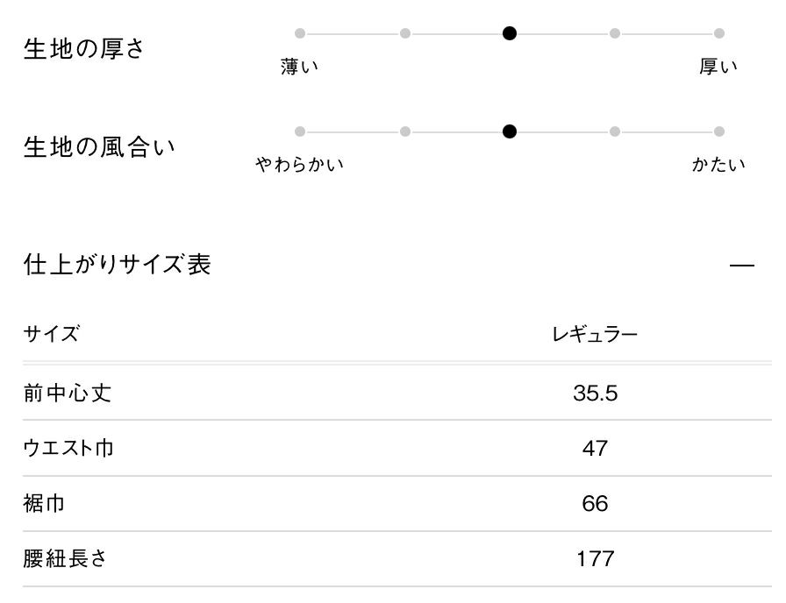Click the 腰紐長さ value 177
Image resolution: width=786 pixels, height=603 pixels.
[595, 558]
